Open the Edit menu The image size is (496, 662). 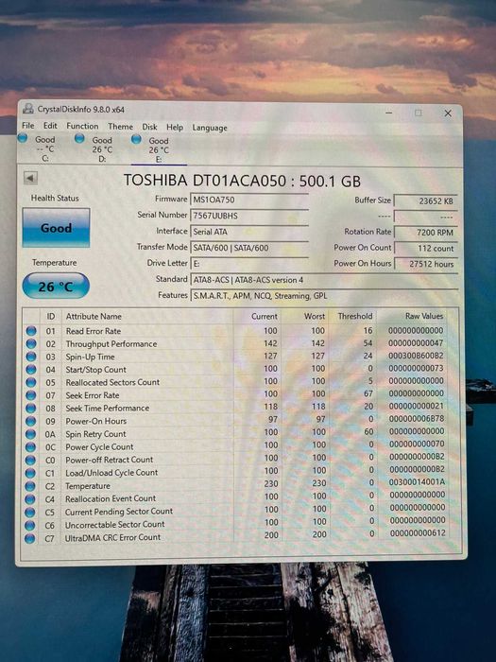tap(50, 126)
